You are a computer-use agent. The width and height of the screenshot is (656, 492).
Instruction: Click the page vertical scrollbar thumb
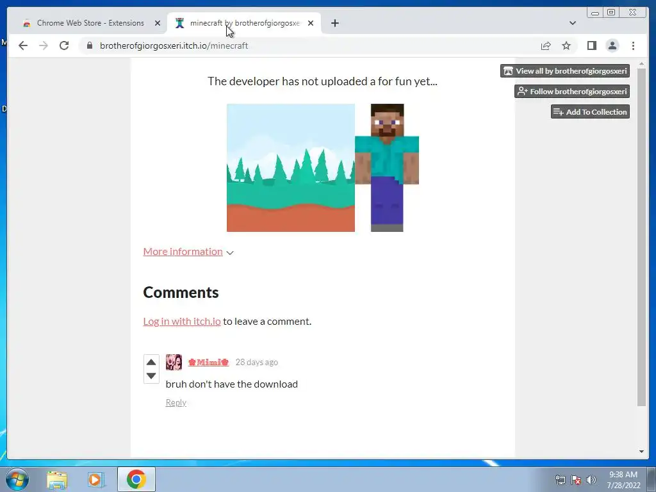coord(641,236)
